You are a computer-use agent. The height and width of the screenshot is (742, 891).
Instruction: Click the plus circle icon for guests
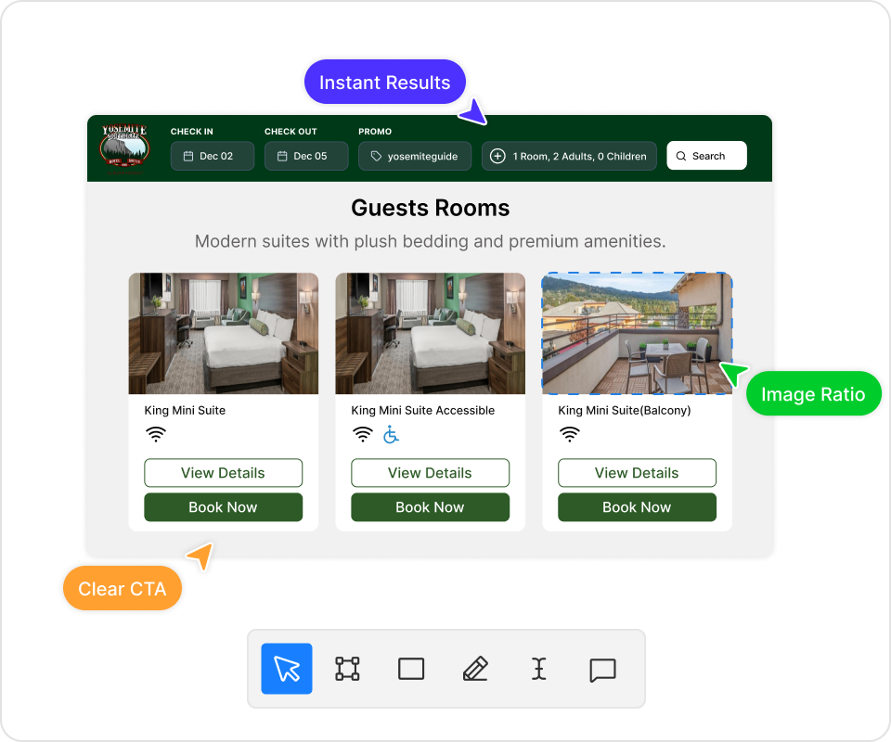[x=497, y=156]
